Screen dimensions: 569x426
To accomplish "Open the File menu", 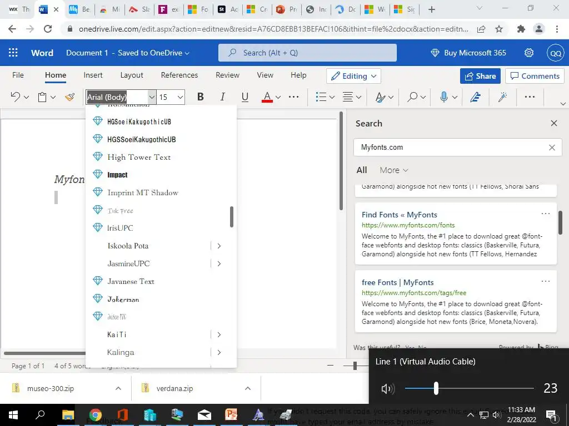I will [18, 75].
